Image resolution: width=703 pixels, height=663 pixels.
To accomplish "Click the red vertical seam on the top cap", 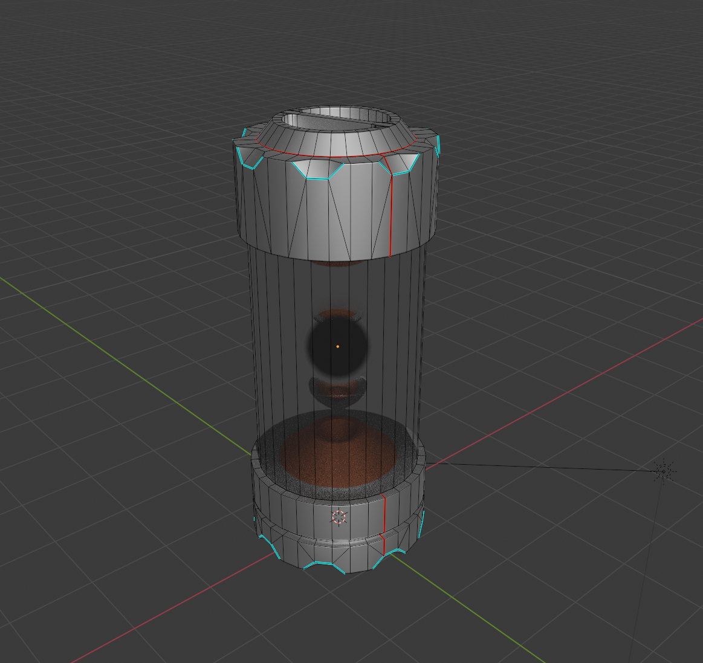I will pos(390,212).
